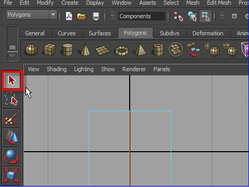Open the Edit menu
This screenshot has height=187, width=249.
coord(24,3)
